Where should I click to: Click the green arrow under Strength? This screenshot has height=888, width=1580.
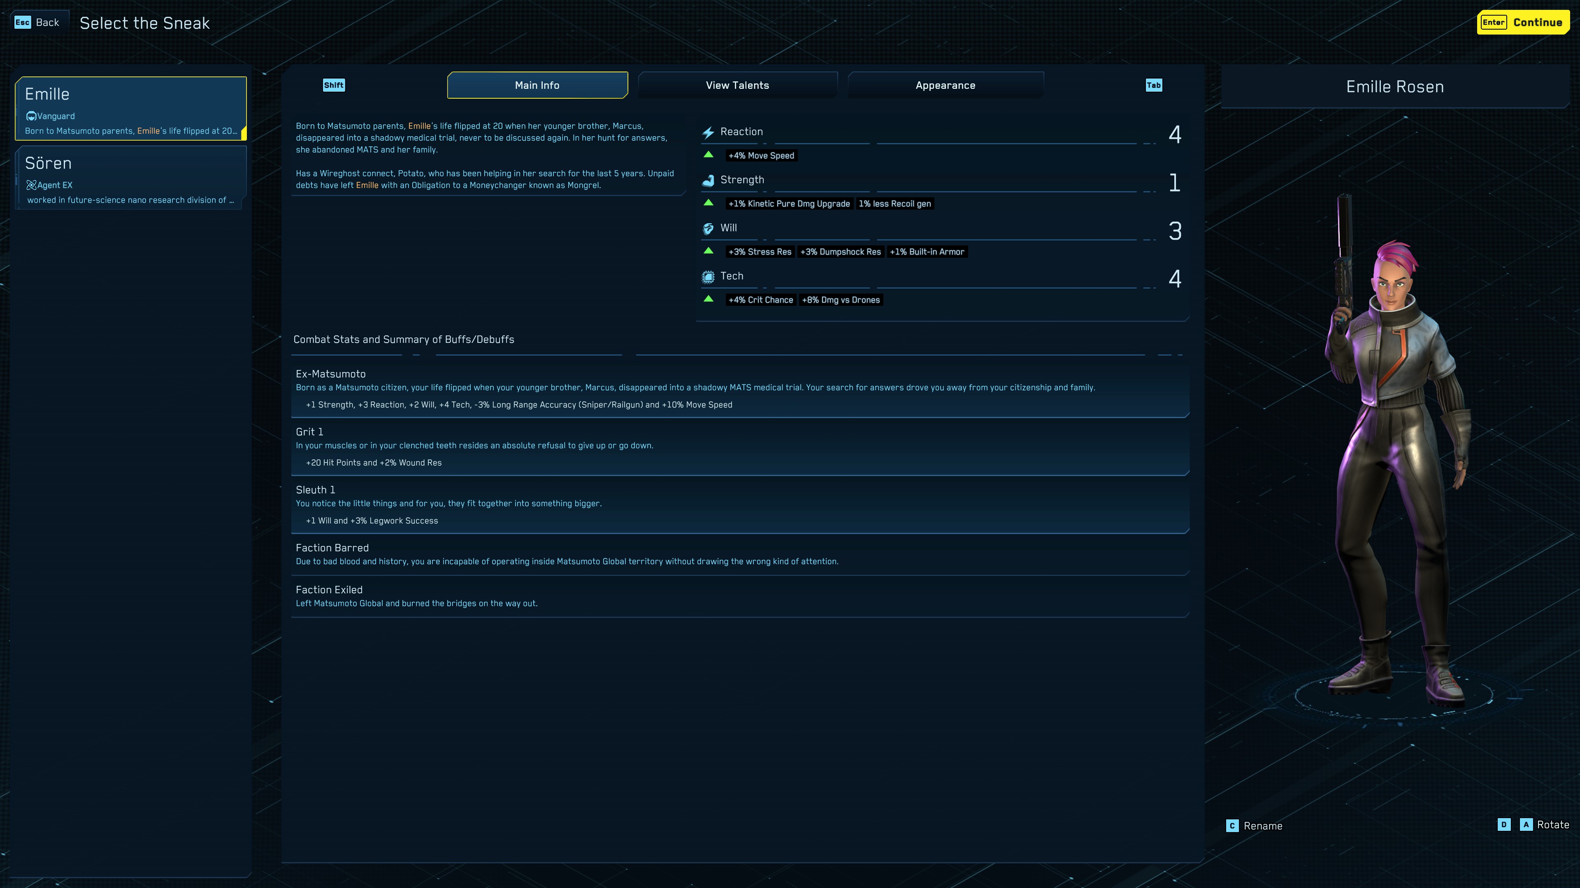pyautogui.click(x=709, y=203)
